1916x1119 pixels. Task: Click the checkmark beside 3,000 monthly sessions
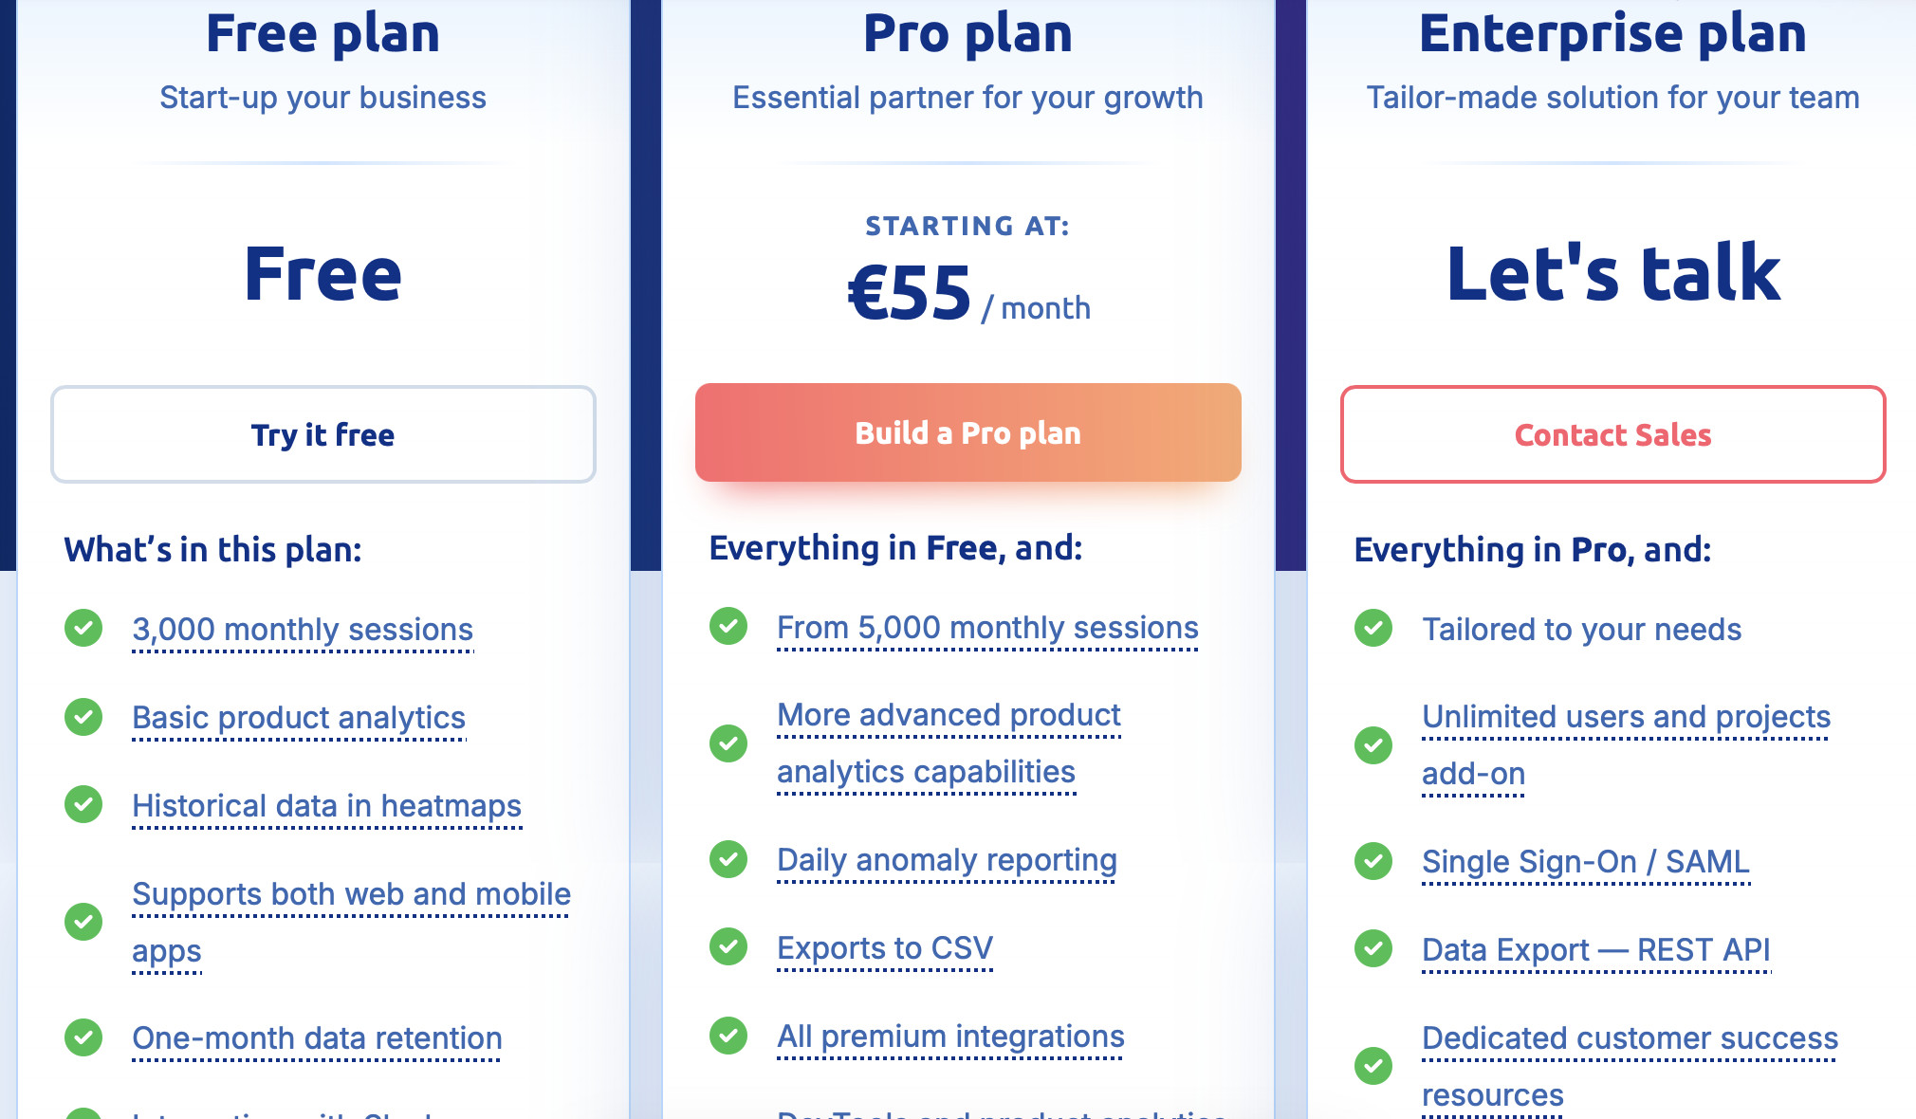pyautogui.click(x=83, y=629)
